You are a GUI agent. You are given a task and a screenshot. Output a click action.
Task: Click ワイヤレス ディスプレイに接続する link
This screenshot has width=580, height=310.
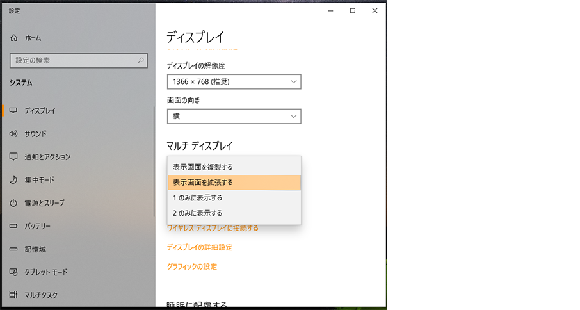213,228
